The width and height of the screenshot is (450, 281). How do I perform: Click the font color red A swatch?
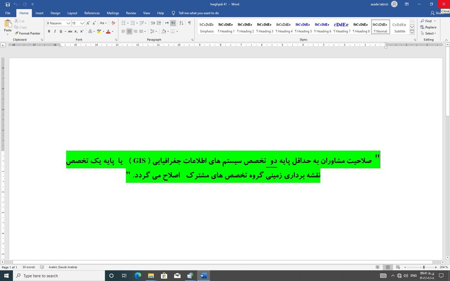pyautogui.click(x=108, y=31)
